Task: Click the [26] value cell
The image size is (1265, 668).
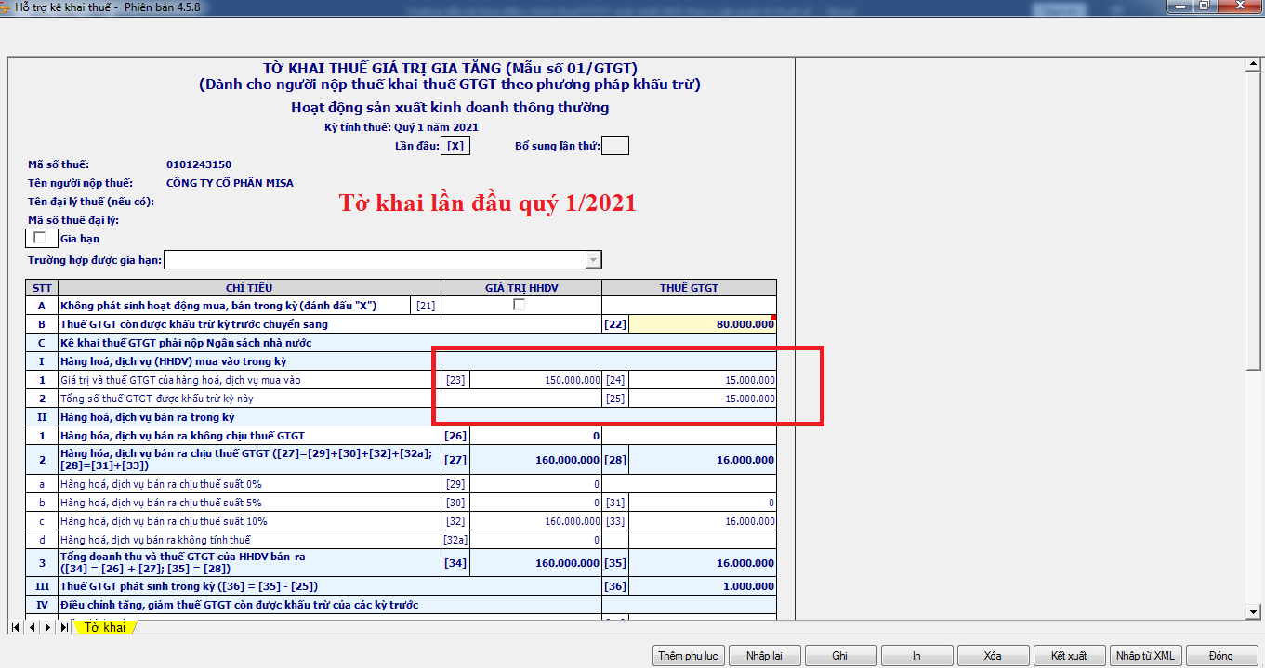Action: [x=535, y=436]
